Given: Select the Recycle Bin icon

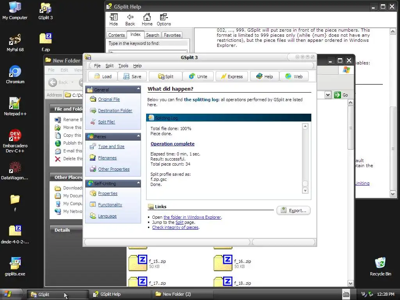Looking at the screenshot, I should [380, 267].
